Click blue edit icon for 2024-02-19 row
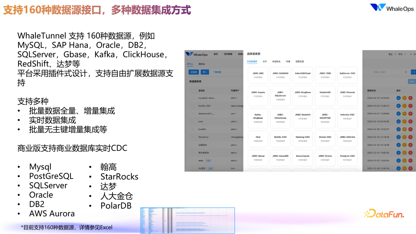Image resolution: width=416 pixels, height=234 pixels. 399,137
